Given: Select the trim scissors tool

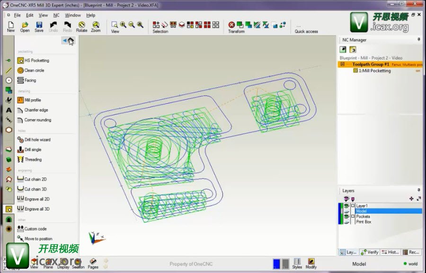Looking at the screenshot, I should click(x=9, y=100).
